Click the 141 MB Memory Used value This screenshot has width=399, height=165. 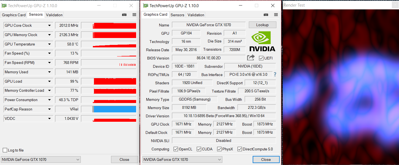68,72
